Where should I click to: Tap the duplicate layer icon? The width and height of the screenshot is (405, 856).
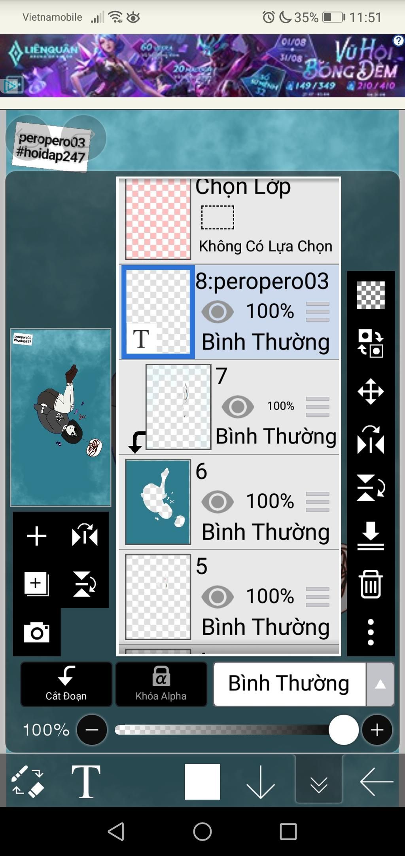tap(36, 584)
